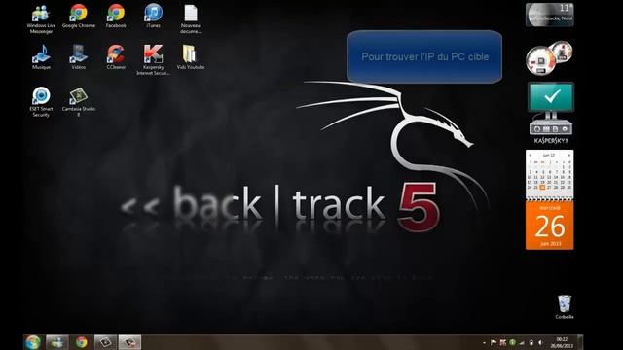Screen dimensions: 623x350
Task: Select highlighted day 26 in calendar grid
Action: point(542,188)
